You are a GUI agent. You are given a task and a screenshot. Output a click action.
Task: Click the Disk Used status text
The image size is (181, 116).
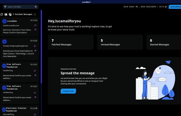[145, 7]
